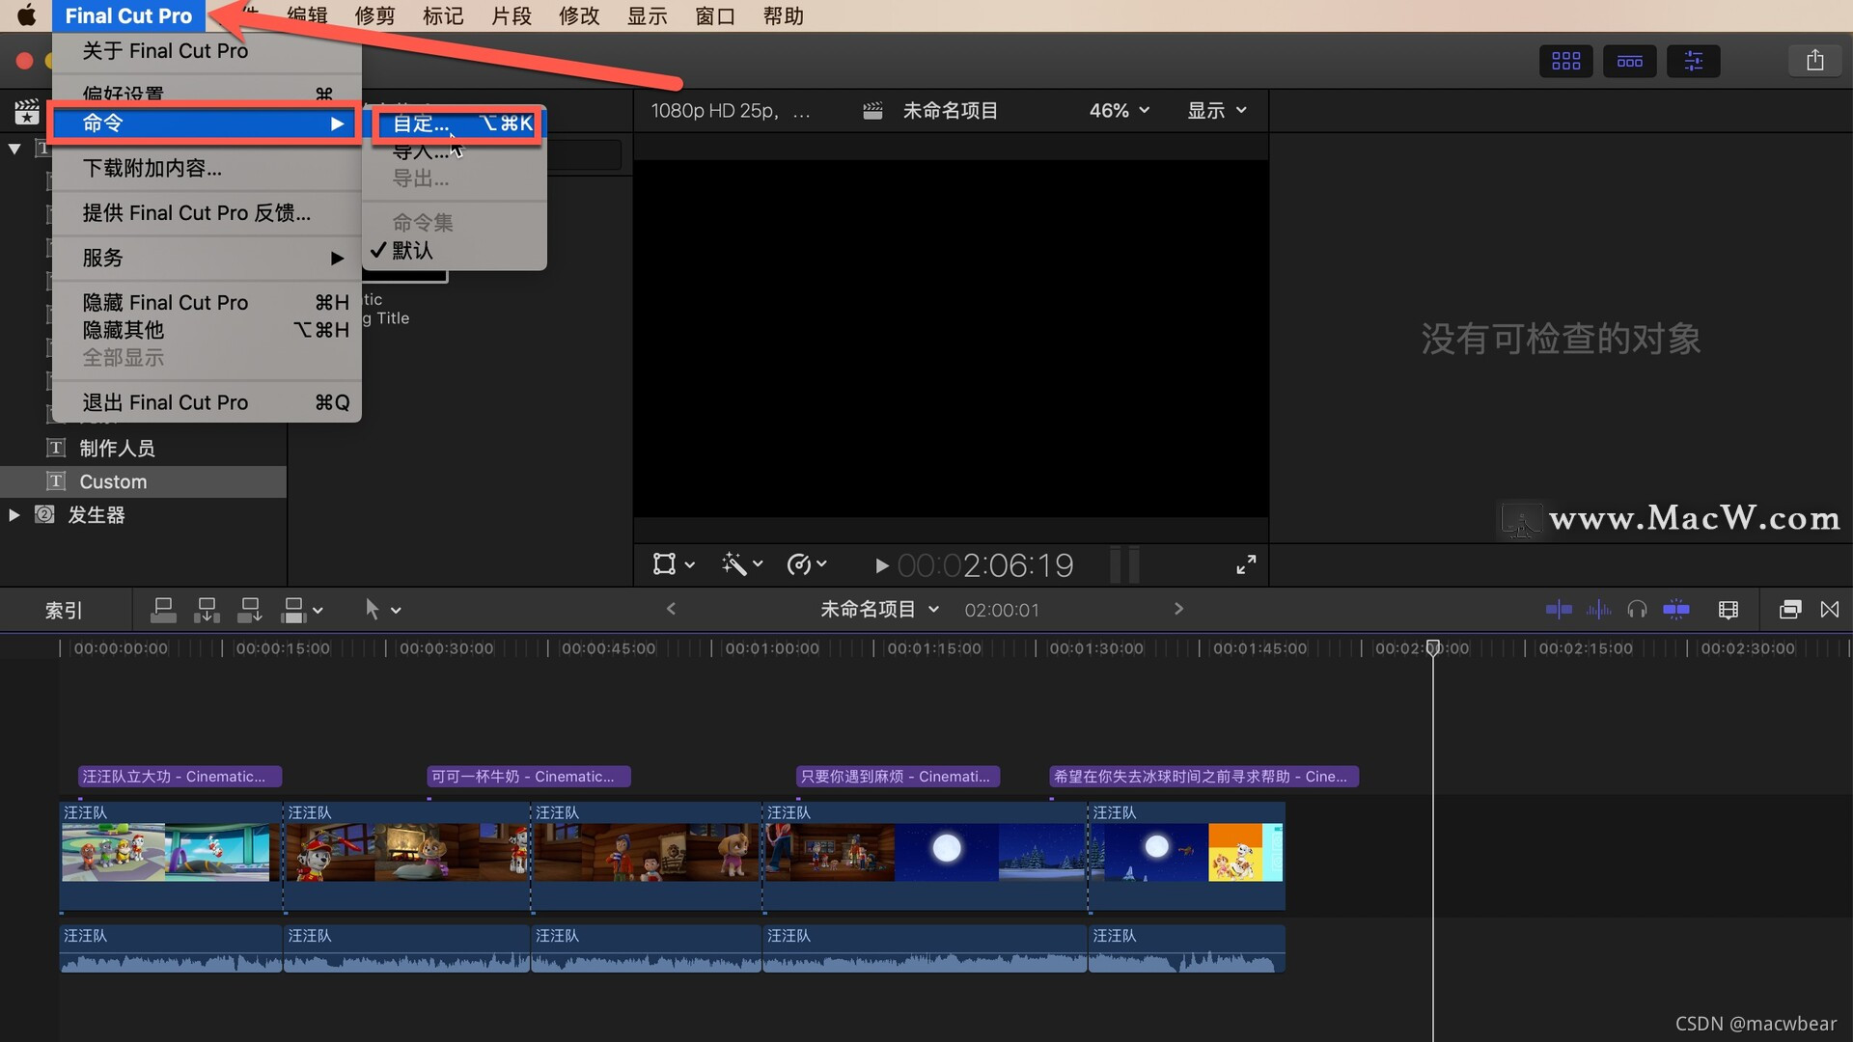Click the connect clip to primary storyline icon

click(163, 609)
